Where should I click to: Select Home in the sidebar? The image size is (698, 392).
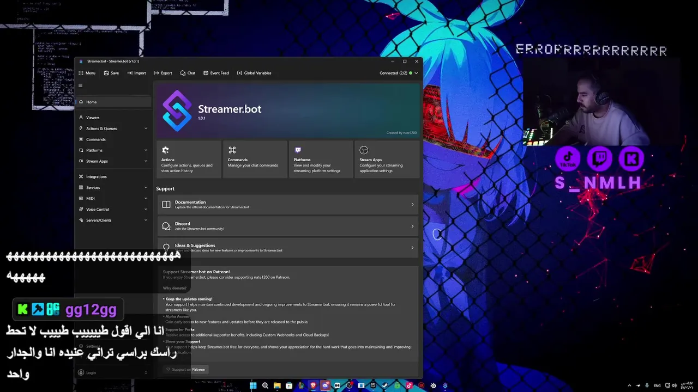pos(113,102)
